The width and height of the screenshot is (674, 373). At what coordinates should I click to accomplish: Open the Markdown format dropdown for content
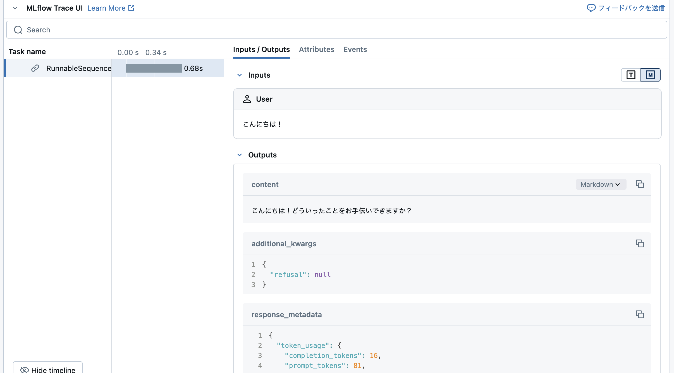coord(601,184)
